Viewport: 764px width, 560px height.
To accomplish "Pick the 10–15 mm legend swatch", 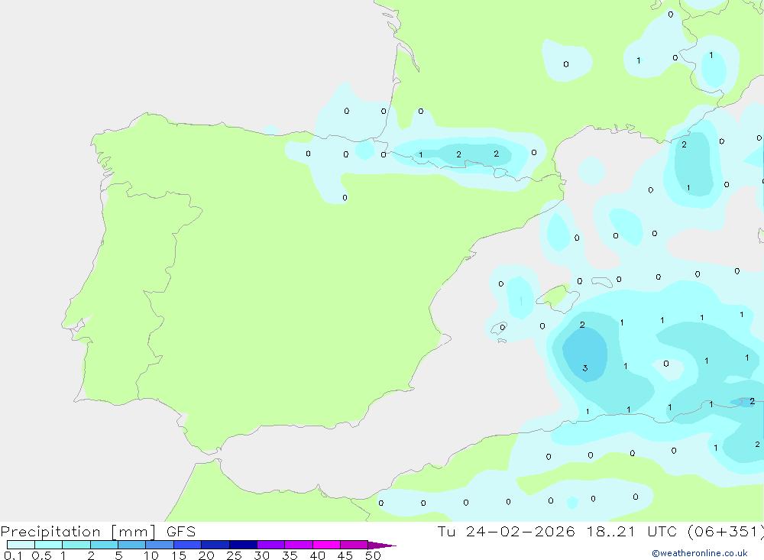I will (x=160, y=545).
